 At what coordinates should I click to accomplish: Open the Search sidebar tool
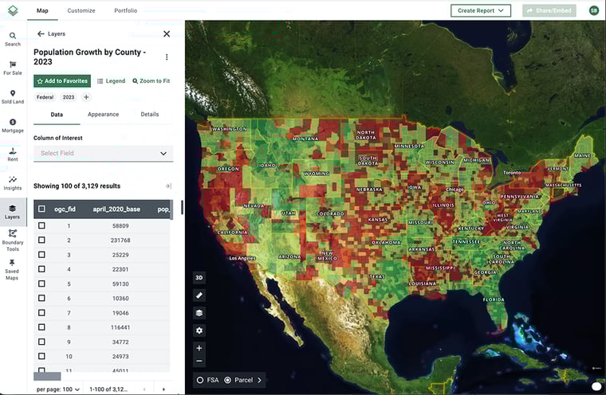pyautogui.click(x=13, y=39)
